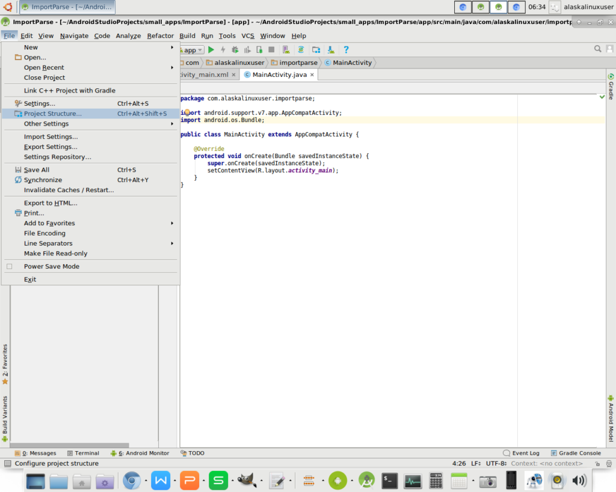This screenshot has height=492, width=616.
Task: Open the Event Log panel
Action: 521,453
